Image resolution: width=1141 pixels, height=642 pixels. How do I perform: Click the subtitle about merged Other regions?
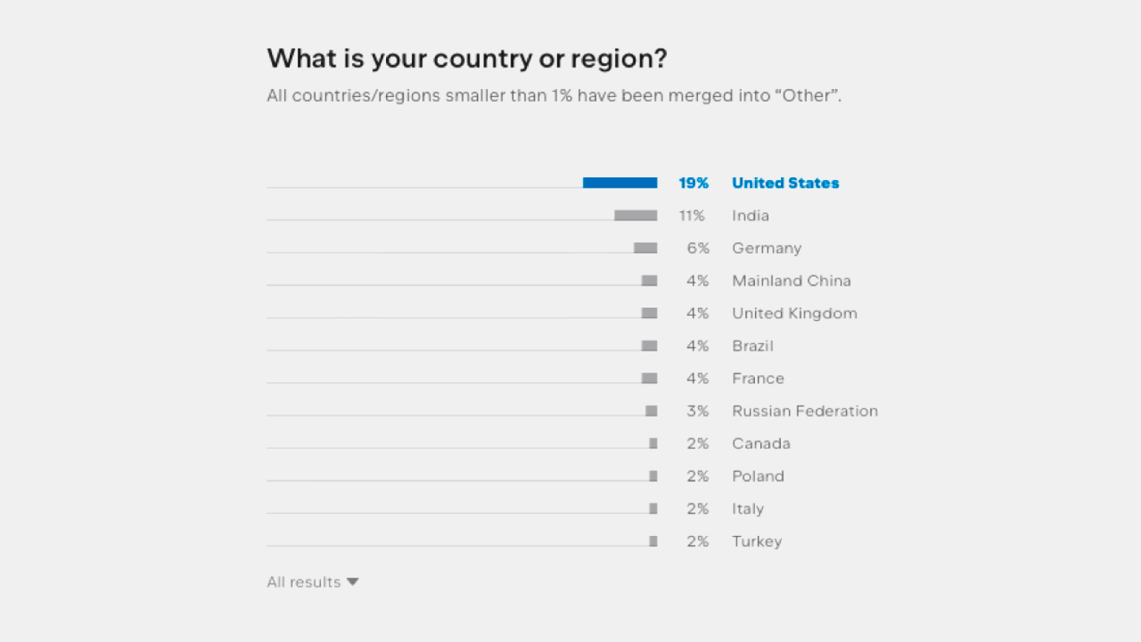pyautogui.click(x=554, y=96)
